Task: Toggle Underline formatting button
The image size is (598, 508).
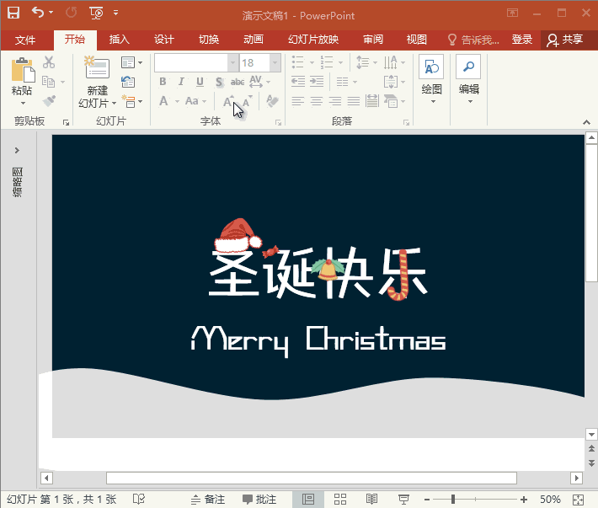Action: coord(200,82)
